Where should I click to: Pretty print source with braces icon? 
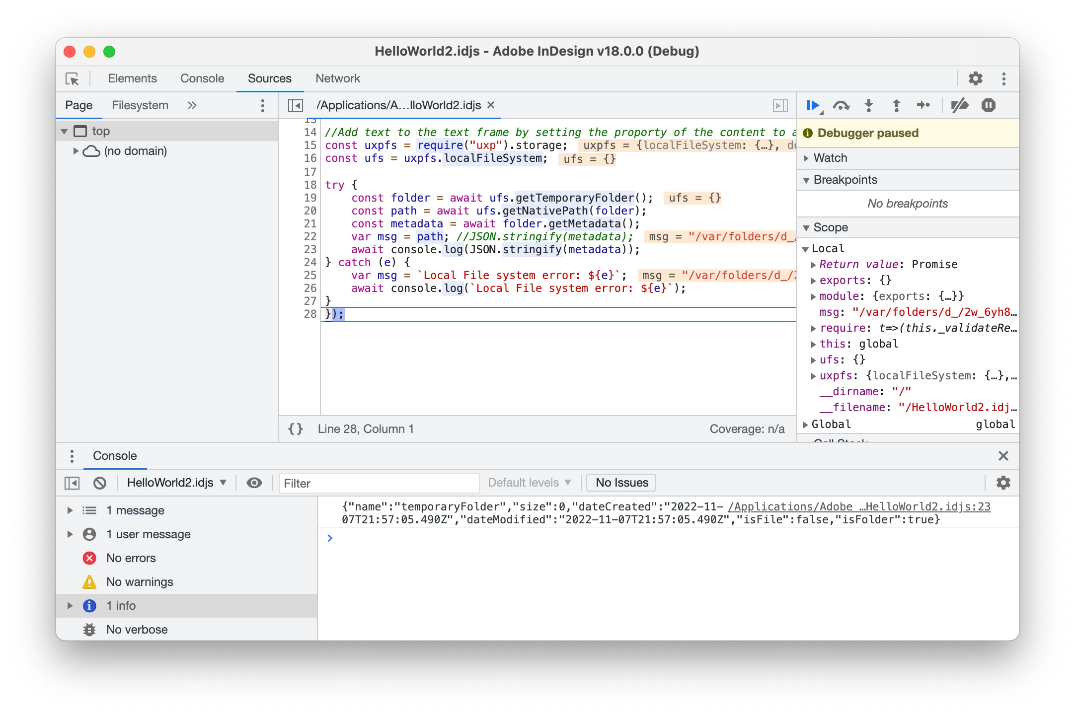tap(296, 429)
